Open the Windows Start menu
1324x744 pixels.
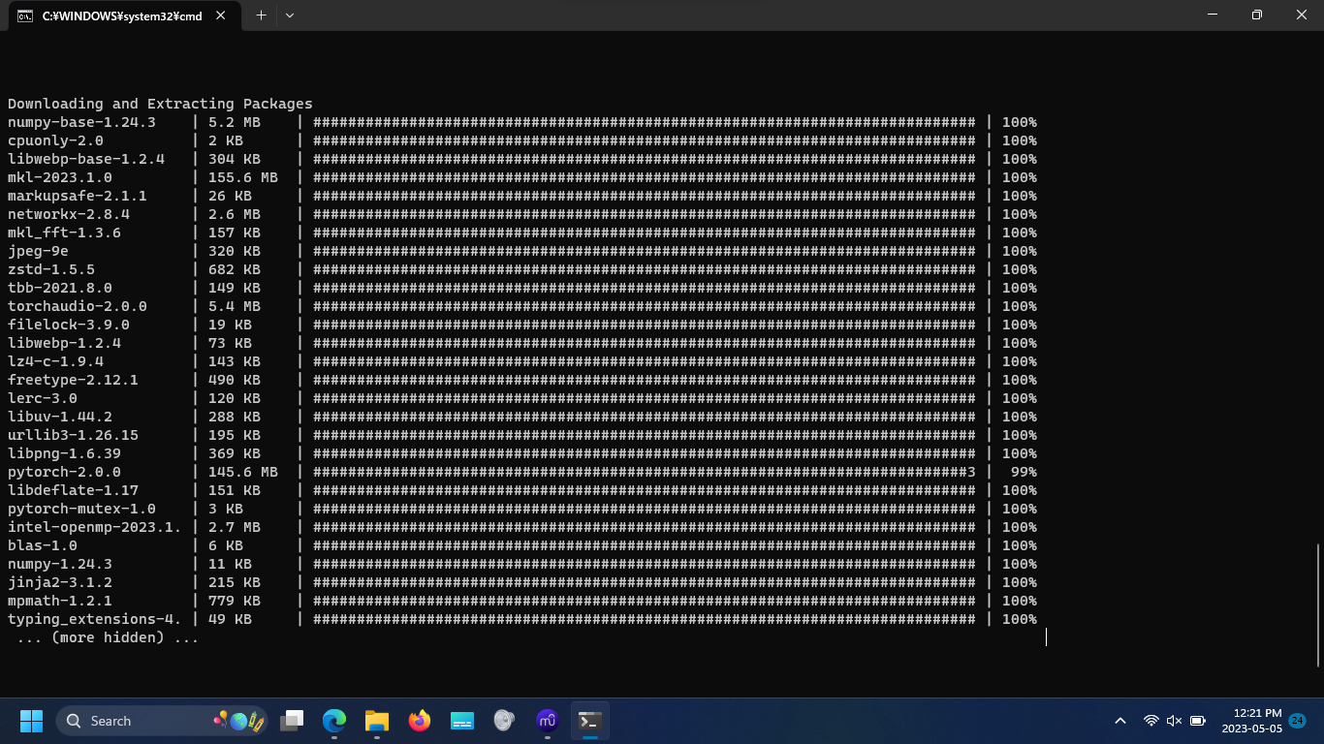click(x=30, y=721)
